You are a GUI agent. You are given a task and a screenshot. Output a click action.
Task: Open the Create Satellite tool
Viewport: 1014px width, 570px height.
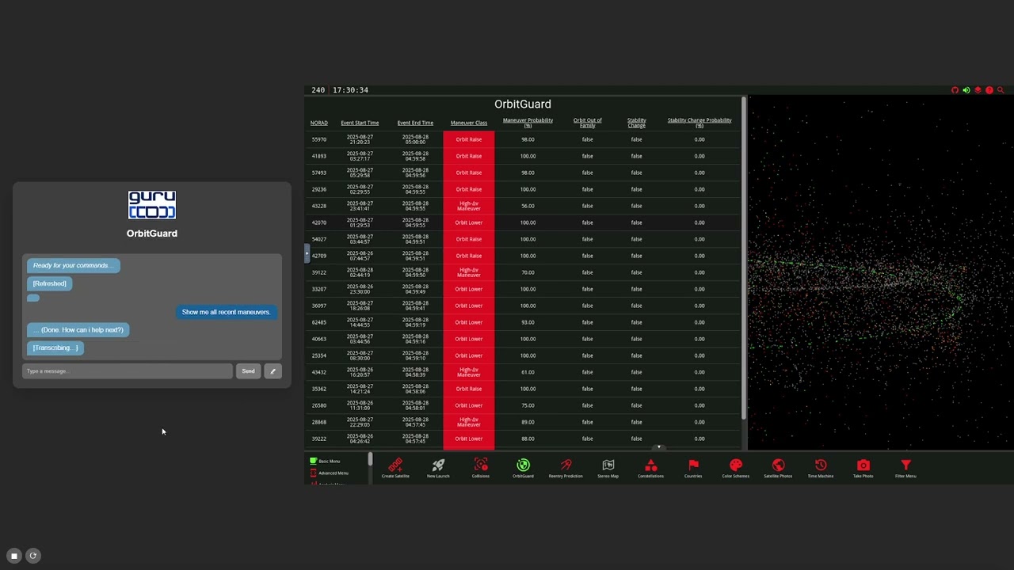pos(395,468)
